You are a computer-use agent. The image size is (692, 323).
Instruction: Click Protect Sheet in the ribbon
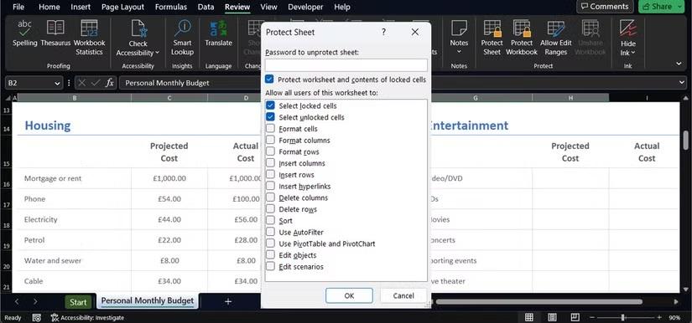[x=492, y=38]
